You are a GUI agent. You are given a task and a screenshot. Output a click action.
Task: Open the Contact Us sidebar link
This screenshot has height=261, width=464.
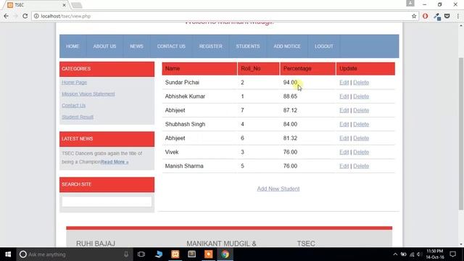click(x=74, y=105)
